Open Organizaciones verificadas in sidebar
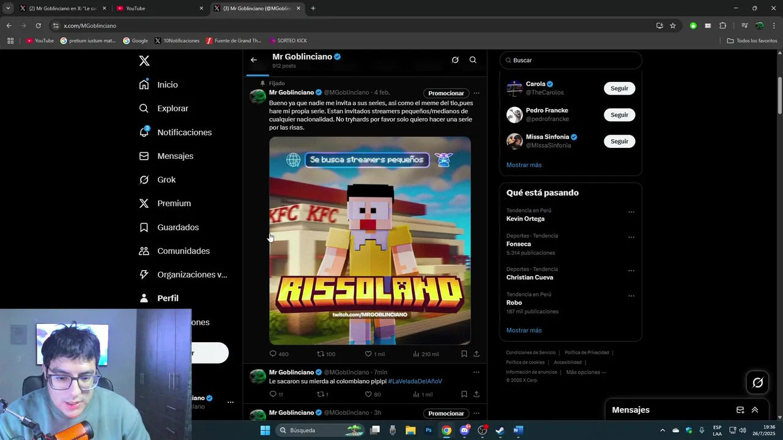783x440 pixels. (183, 274)
